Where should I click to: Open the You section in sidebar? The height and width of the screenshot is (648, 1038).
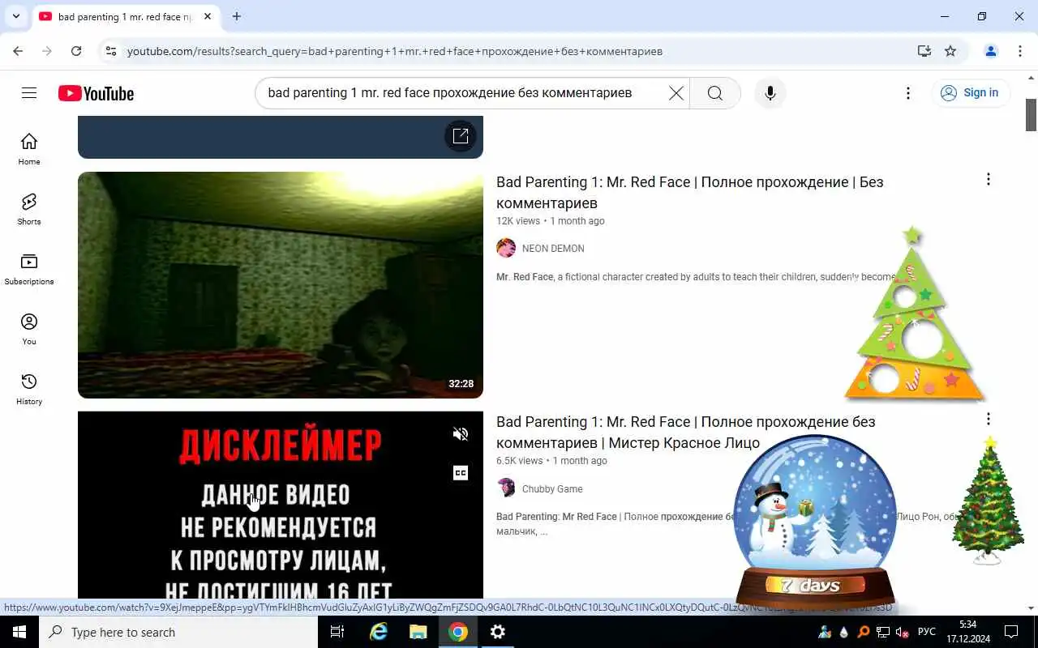(x=29, y=329)
